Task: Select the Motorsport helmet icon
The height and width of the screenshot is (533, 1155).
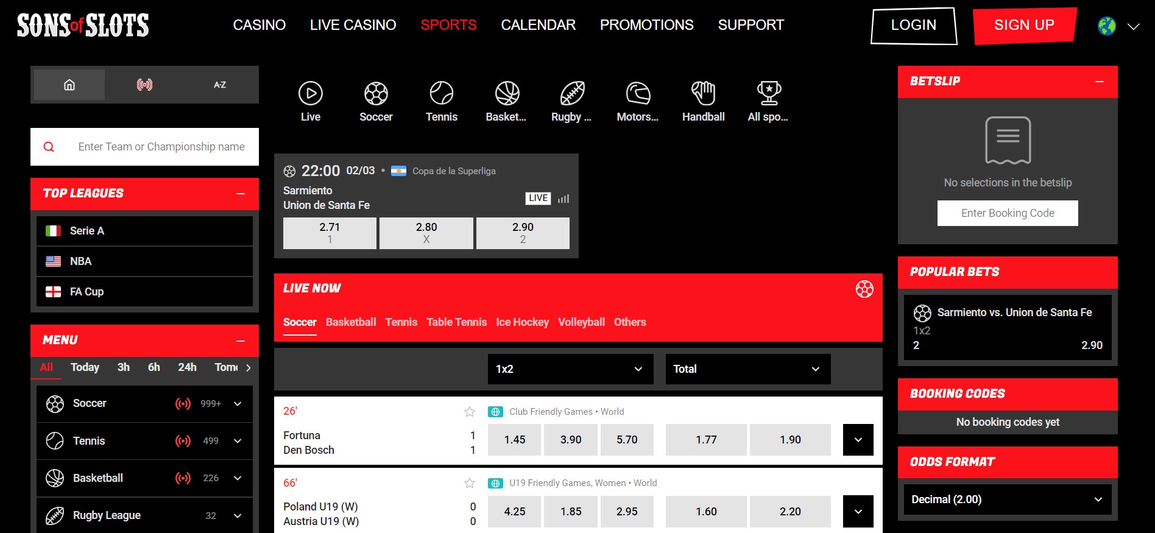Action: (x=638, y=94)
